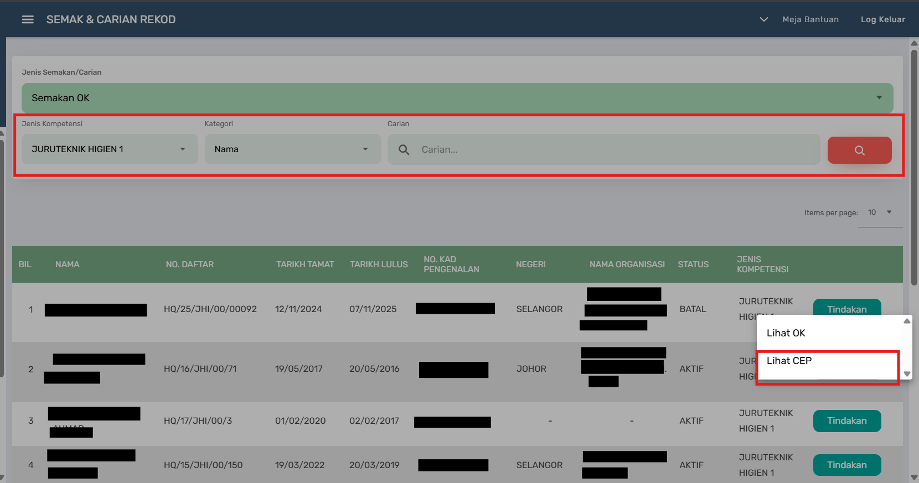Open the Semakan OK type dropdown
Screen dimensions: 919x483
[457, 98]
